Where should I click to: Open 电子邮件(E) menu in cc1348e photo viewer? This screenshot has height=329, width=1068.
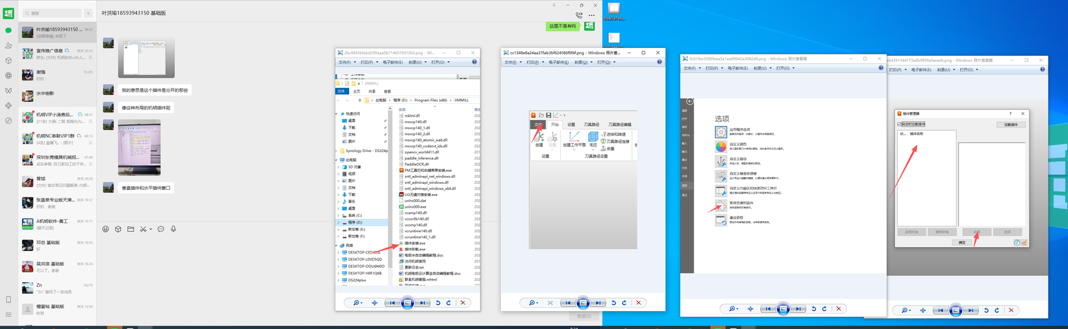pos(559,62)
